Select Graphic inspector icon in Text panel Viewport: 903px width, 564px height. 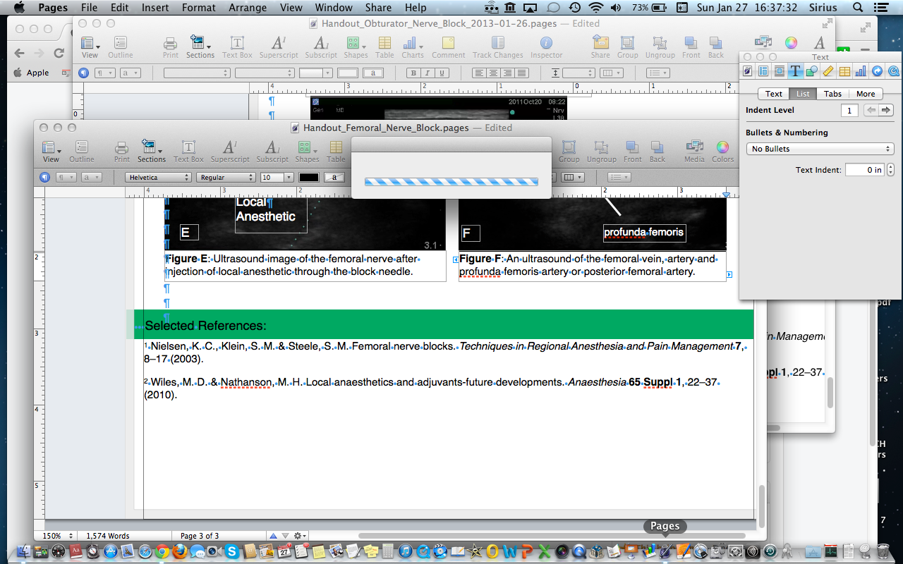(812, 70)
